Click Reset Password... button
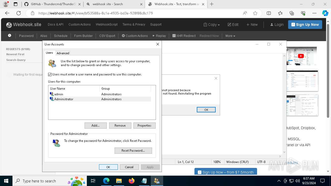 tap(133, 151)
